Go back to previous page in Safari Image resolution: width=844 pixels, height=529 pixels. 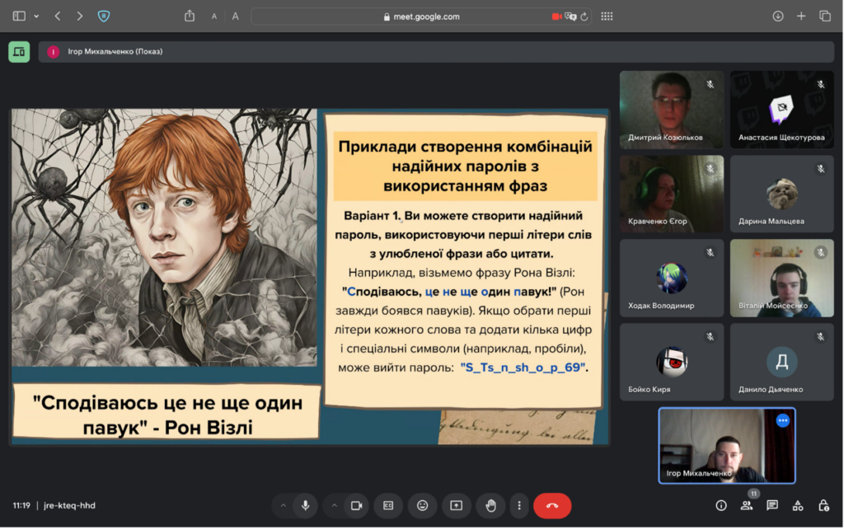click(x=58, y=16)
